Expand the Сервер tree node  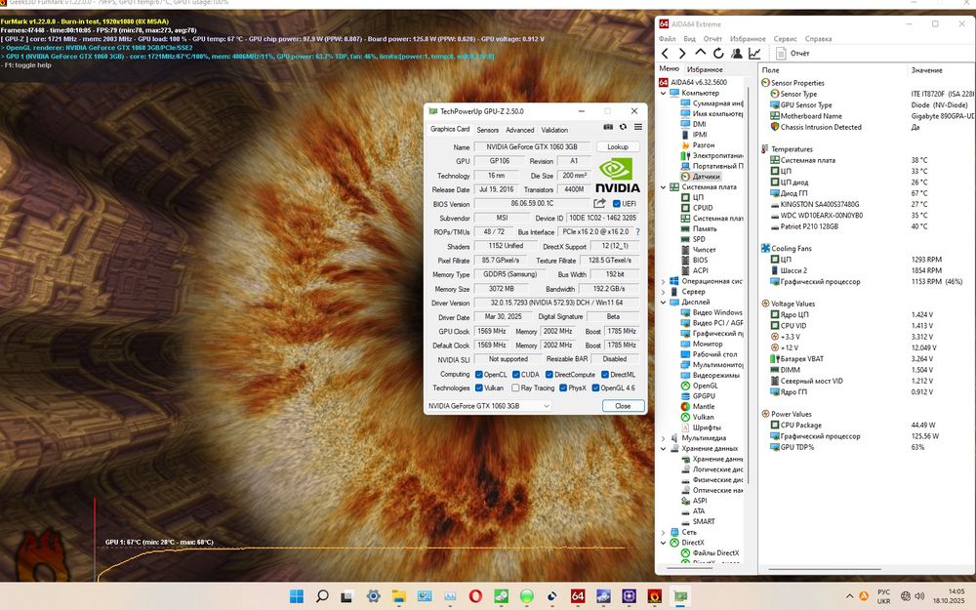coord(664,291)
